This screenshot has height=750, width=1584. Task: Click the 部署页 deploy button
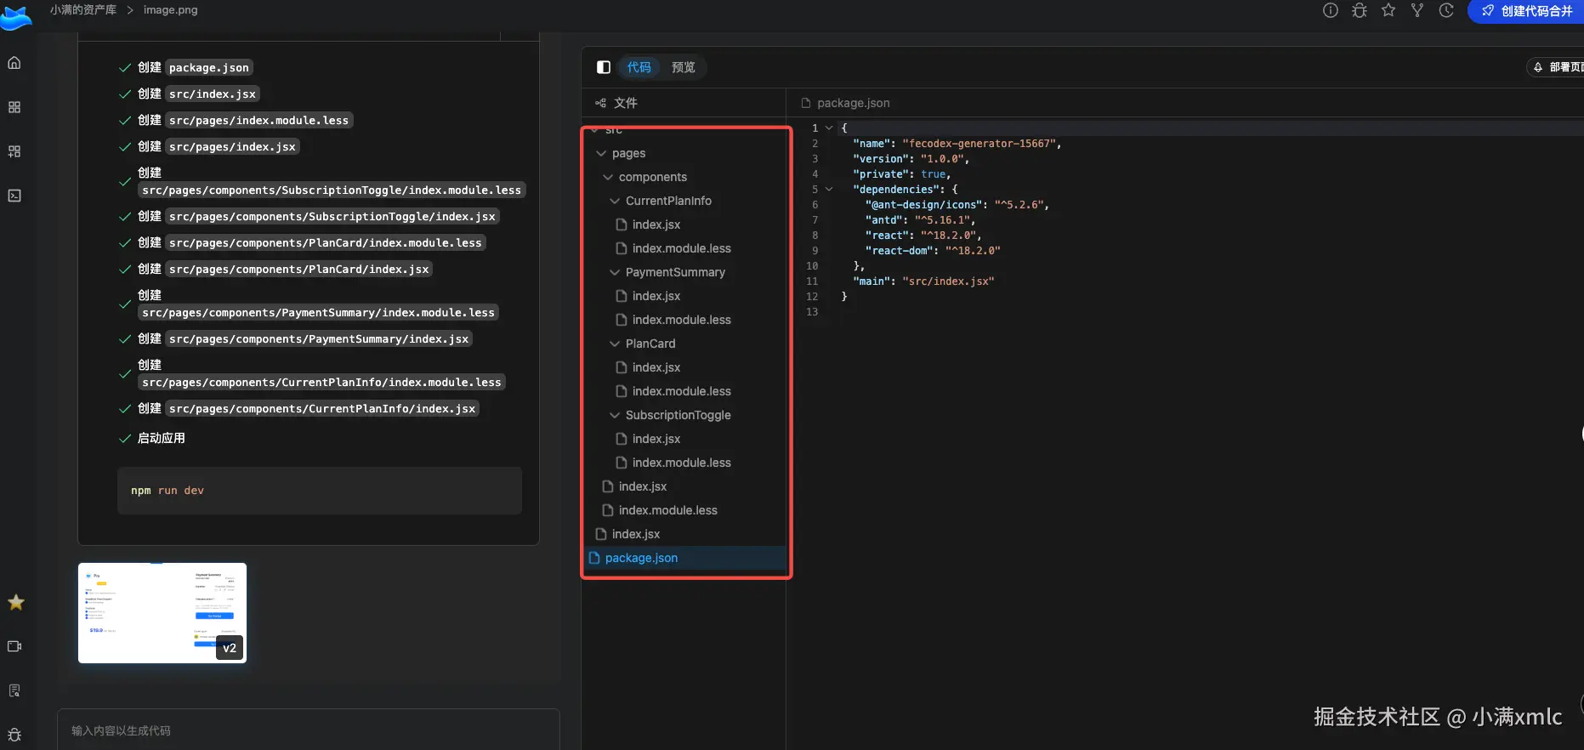click(1557, 67)
